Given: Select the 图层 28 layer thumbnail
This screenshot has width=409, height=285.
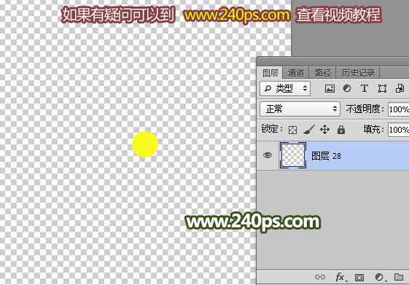Looking at the screenshot, I should pos(293,155).
